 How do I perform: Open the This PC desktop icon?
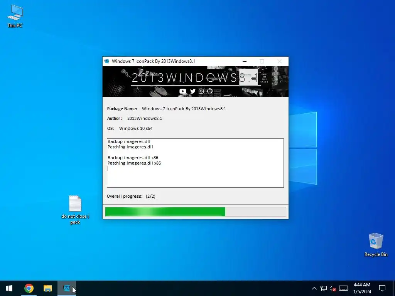click(x=15, y=16)
